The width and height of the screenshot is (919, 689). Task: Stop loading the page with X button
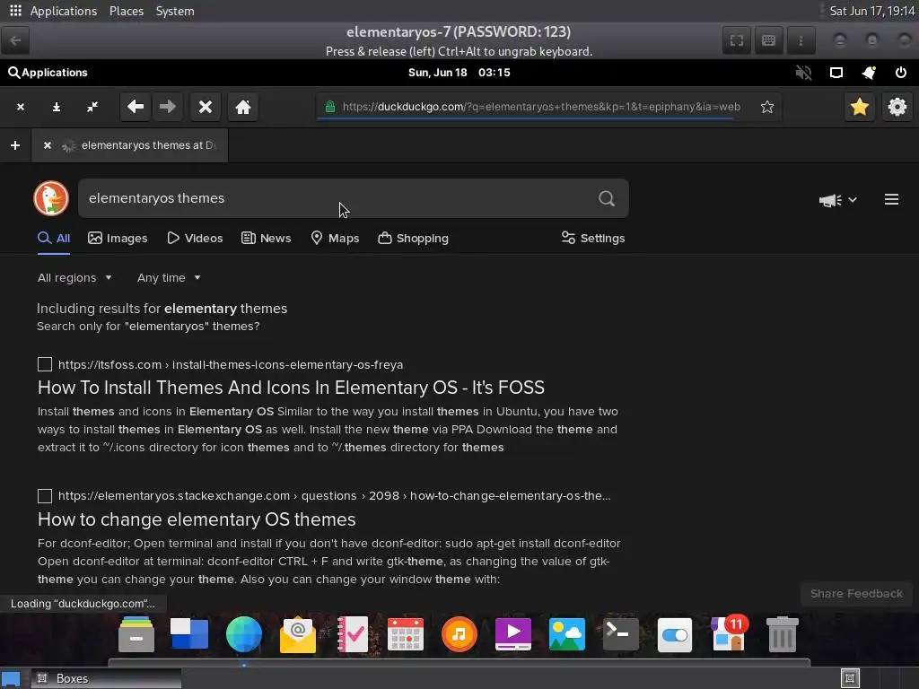(206, 107)
